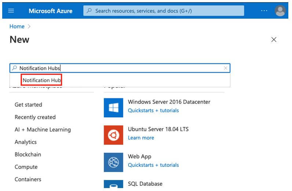The height and width of the screenshot is (191, 292).
Task: Select the Blockchain category
Action: (x=28, y=155)
